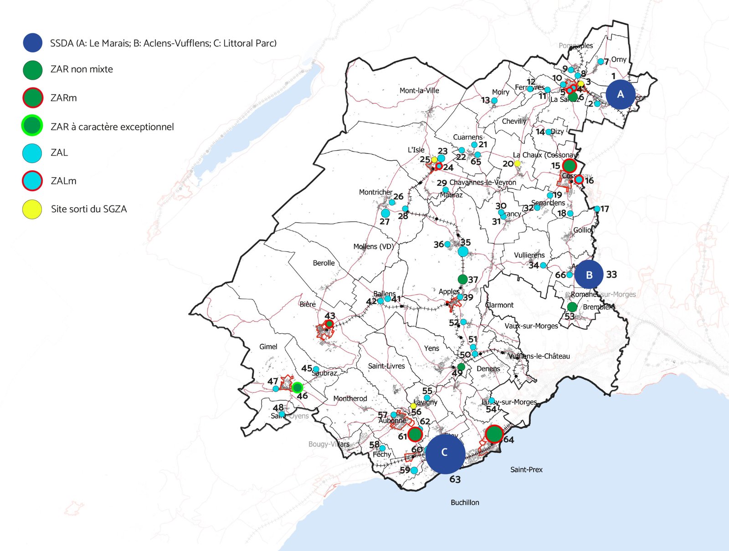This screenshot has height=551, width=729.
Task: Click the ZARm marker 15 at Cossonay
Action: pos(569,165)
